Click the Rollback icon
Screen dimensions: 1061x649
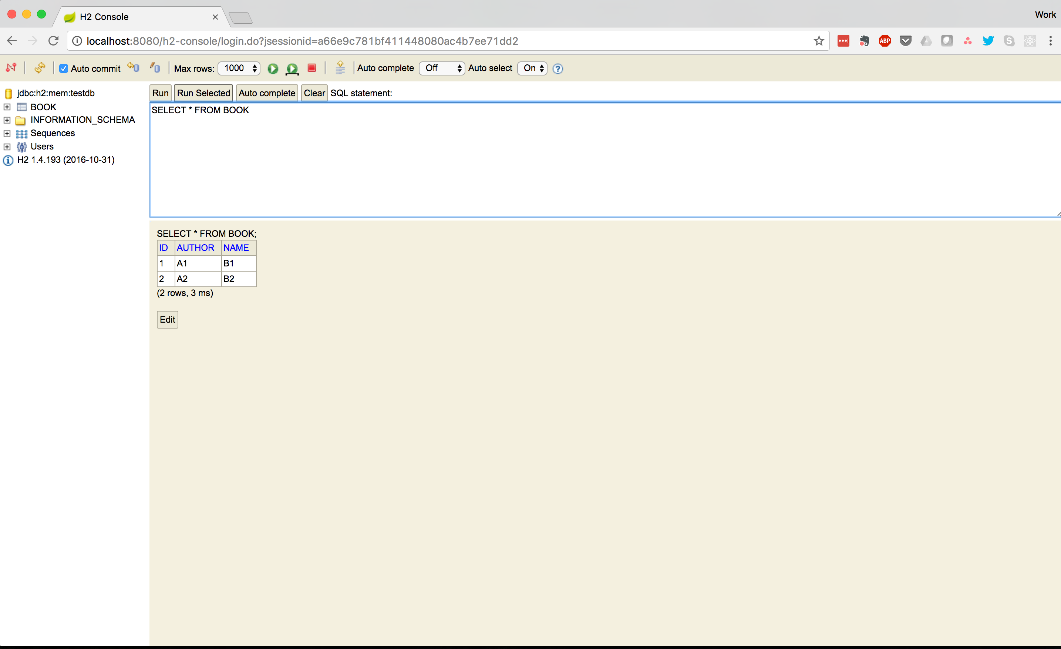coord(134,68)
